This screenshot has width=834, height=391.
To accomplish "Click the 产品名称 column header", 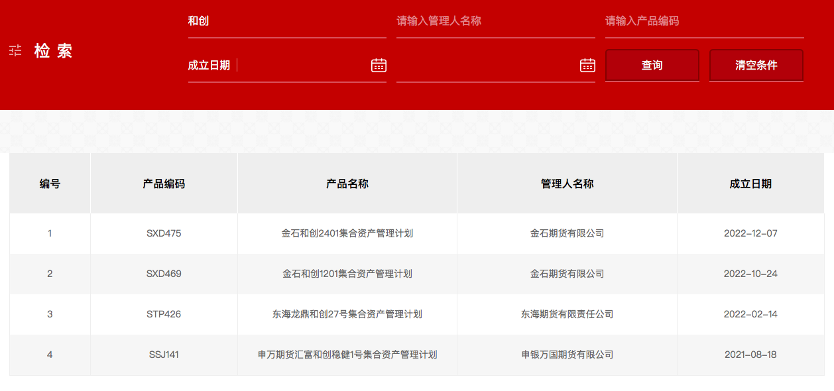I will (347, 184).
